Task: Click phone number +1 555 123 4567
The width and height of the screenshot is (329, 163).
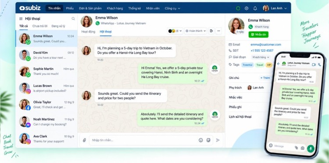Action: [x=262, y=50]
